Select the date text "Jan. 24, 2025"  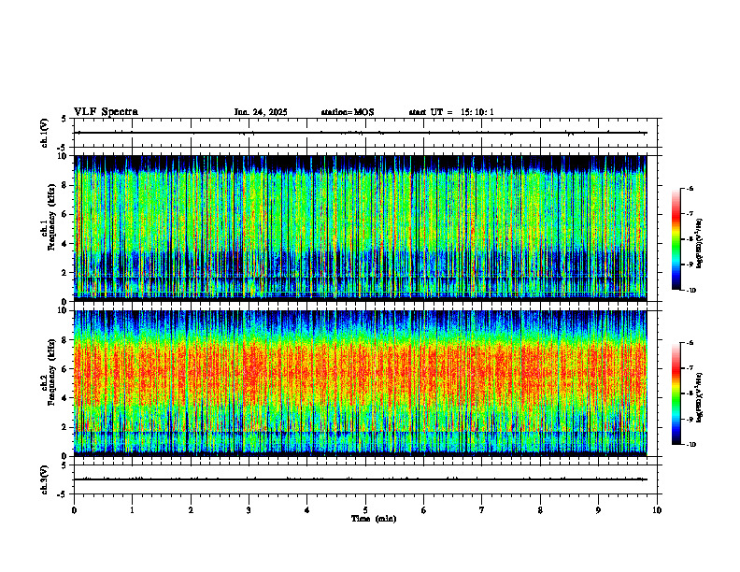click(261, 112)
